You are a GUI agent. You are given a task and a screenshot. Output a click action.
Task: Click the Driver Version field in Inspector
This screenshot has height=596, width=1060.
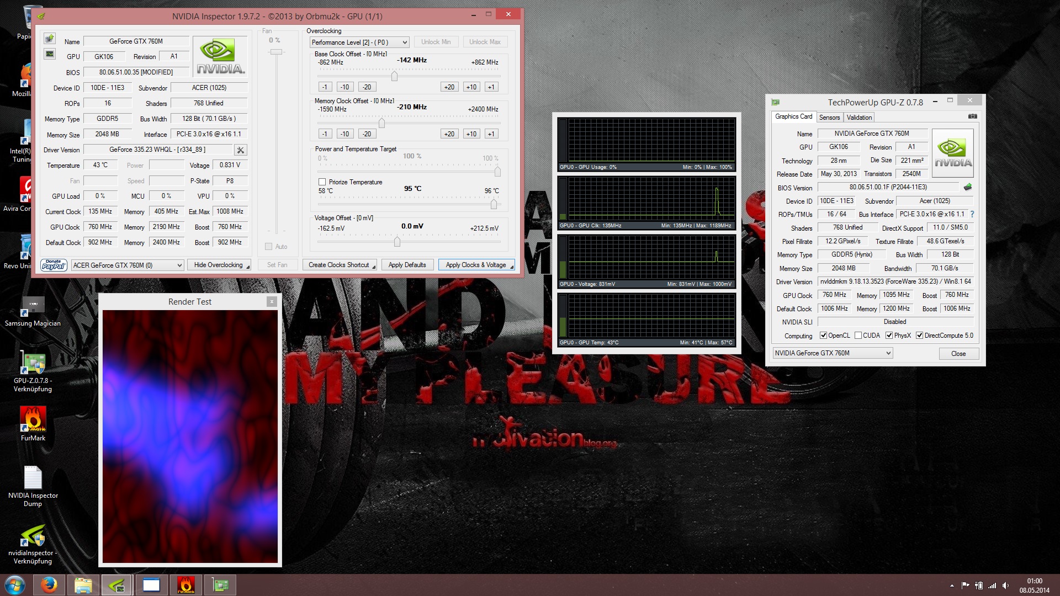[157, 150]
